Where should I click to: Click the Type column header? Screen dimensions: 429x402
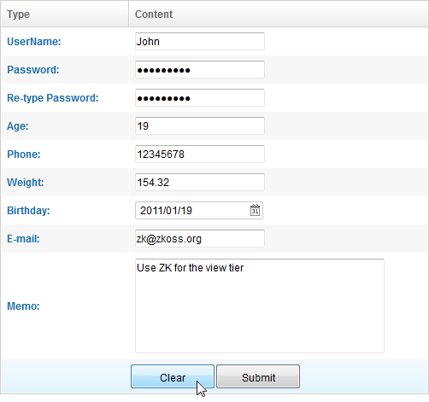(65, 14)
